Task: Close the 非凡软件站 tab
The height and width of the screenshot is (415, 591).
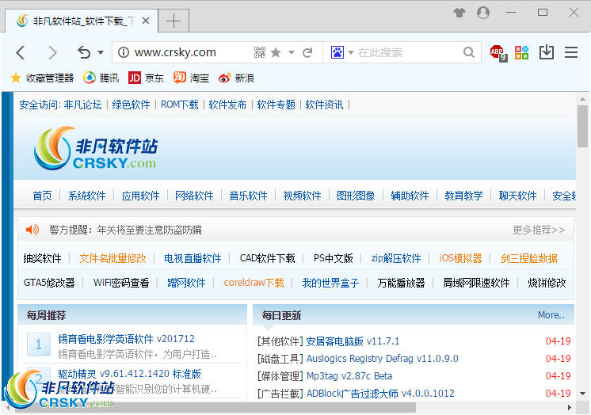Action: [146, 21]
